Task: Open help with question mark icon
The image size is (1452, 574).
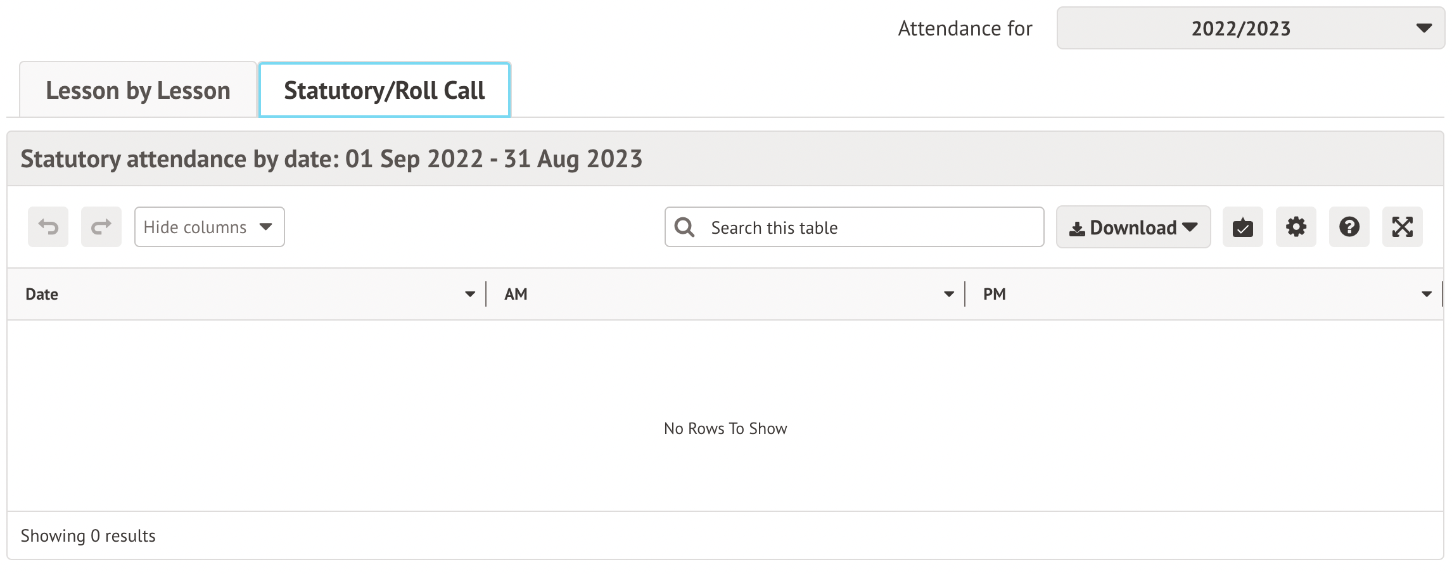Action: [1349, 227]
